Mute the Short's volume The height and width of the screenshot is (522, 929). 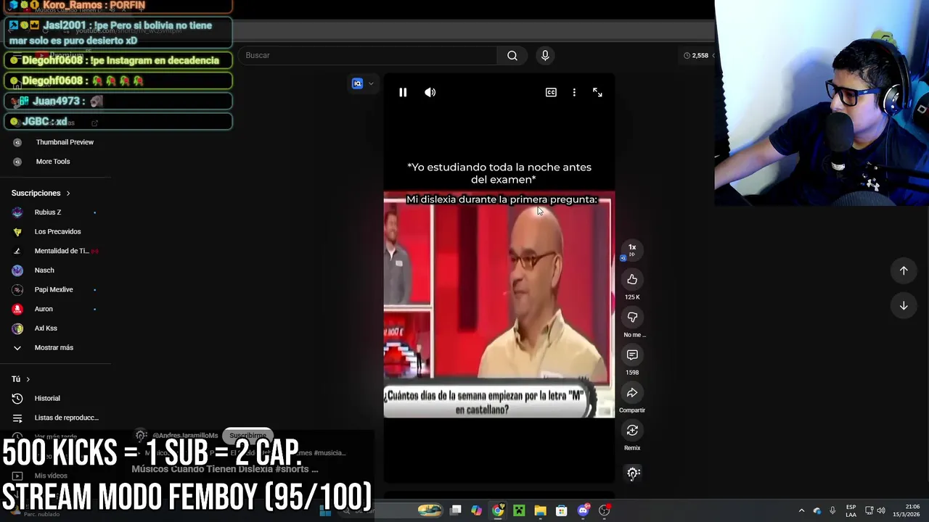click(x=430, y=92)
